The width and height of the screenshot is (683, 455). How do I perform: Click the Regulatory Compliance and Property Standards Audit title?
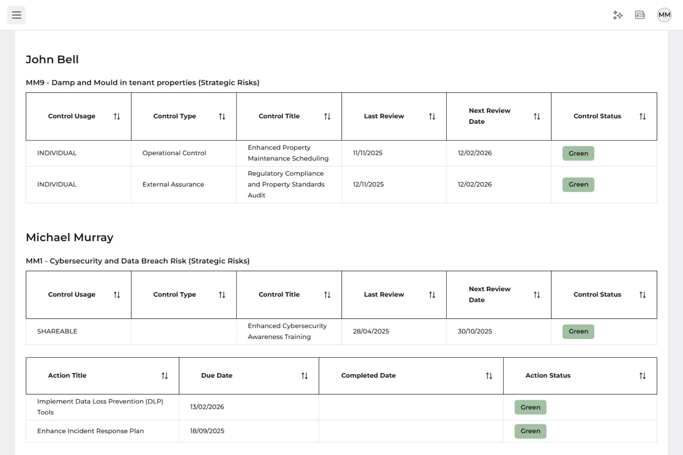pyautogui.click(x=286, y=184)
